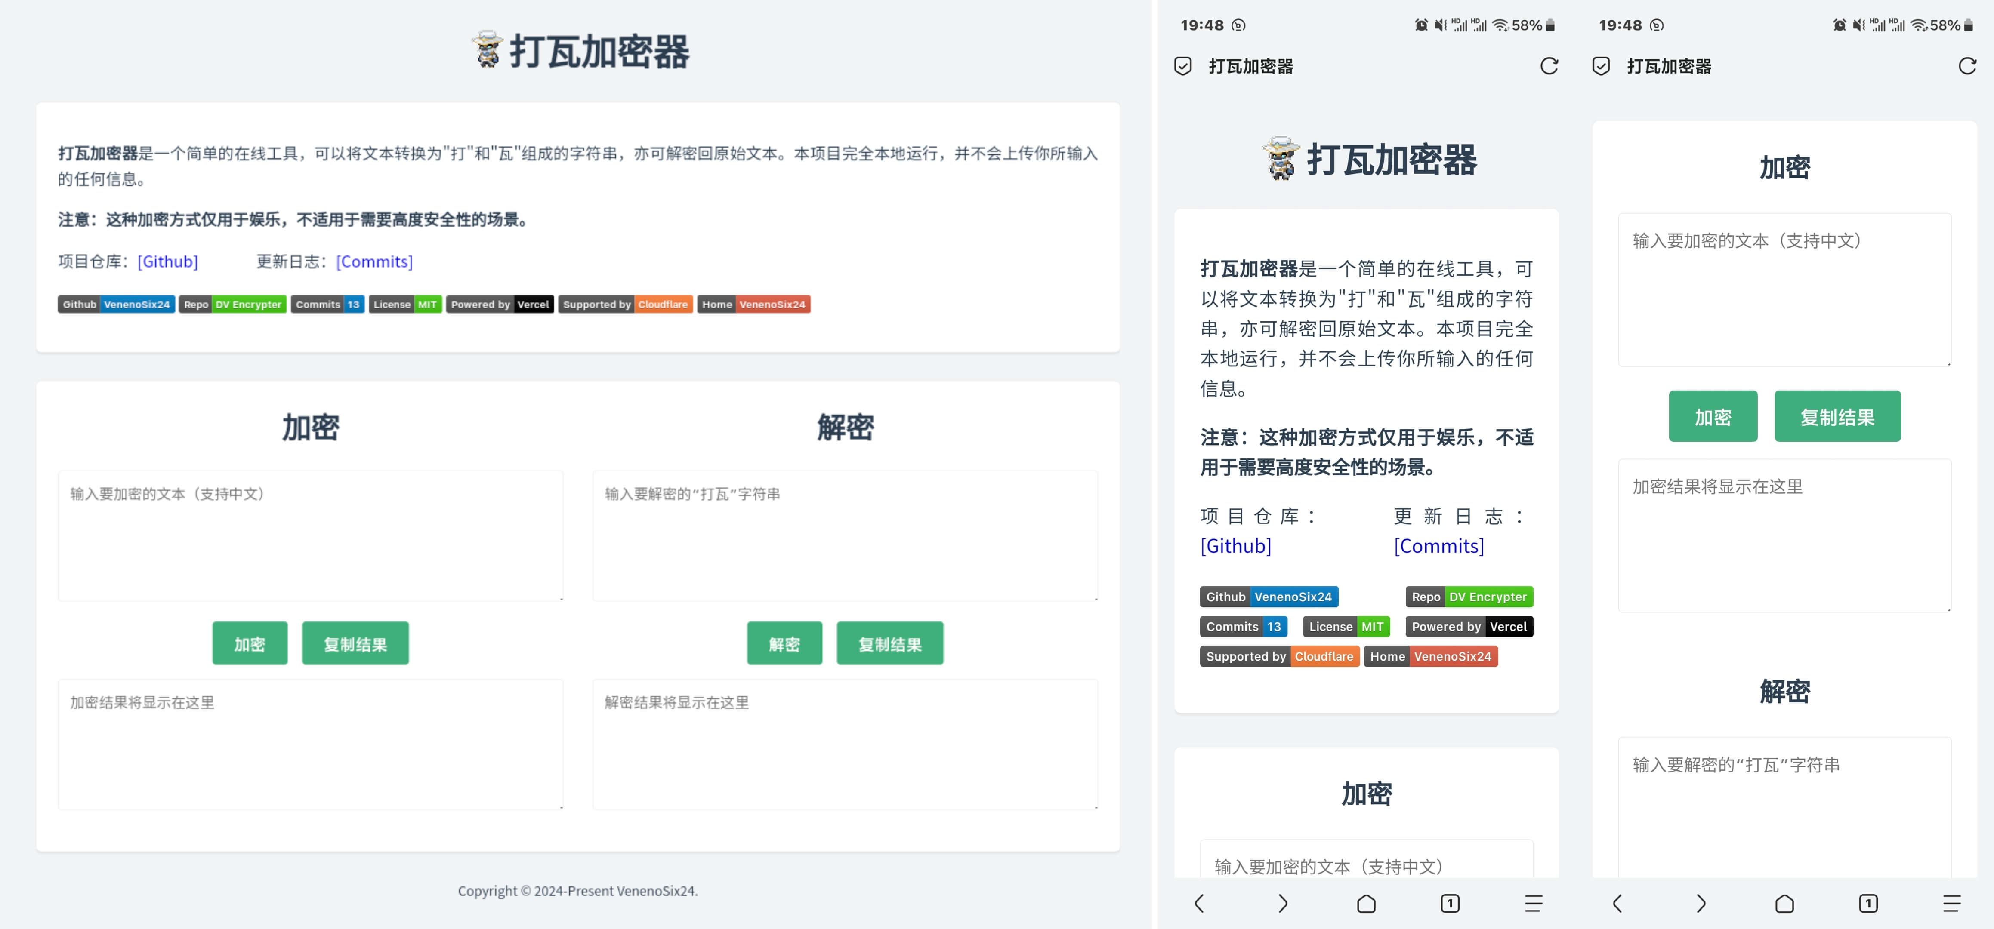Tap forward arrow in middle phone navbar
Viewport: 1994px width, 929px height.
(1283, 904)
